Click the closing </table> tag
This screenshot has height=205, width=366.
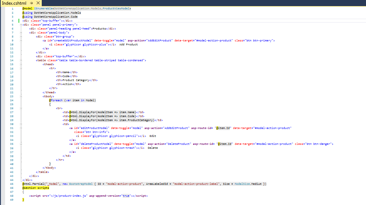point(42,172)
